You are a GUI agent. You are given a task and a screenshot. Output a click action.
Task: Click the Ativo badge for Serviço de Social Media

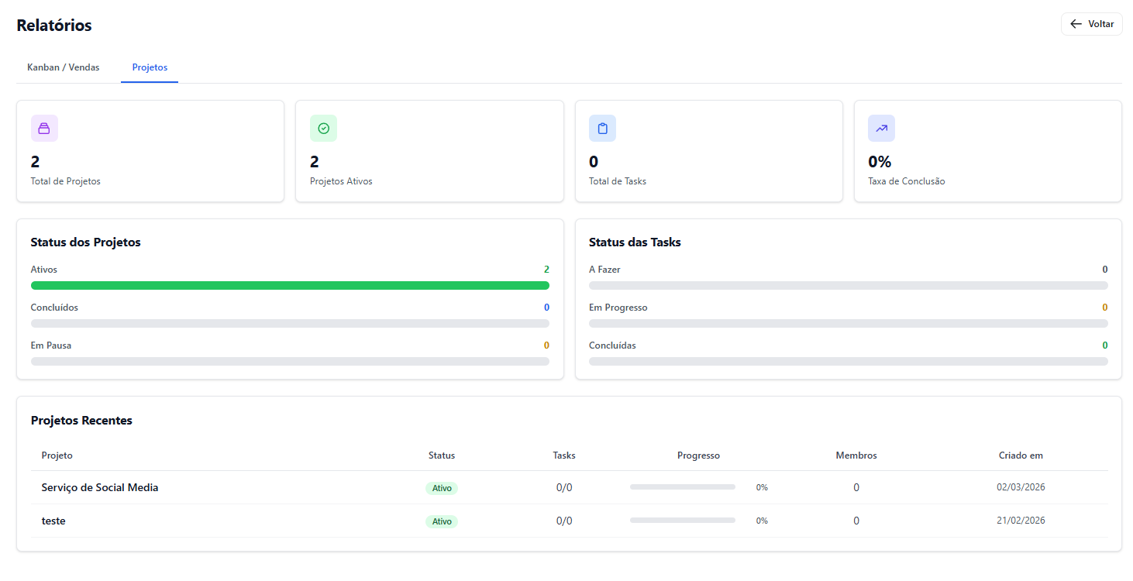coord(442,488)
